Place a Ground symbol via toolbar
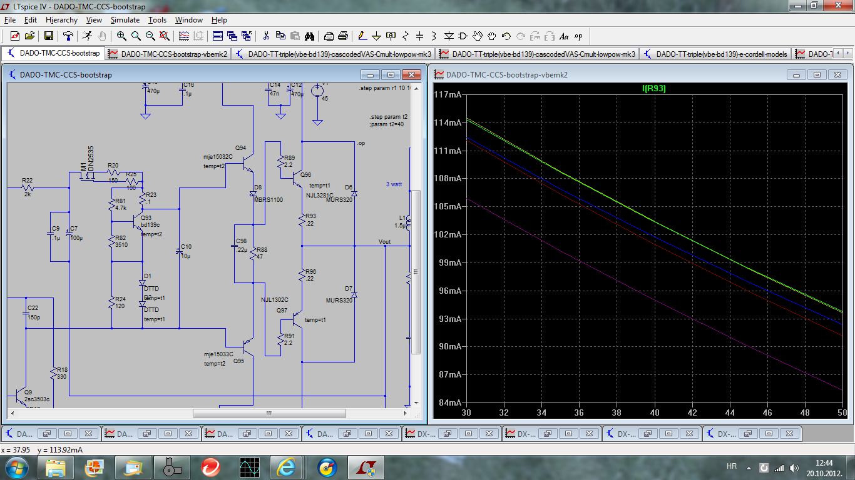855x480 pixels. click(377, 36)
